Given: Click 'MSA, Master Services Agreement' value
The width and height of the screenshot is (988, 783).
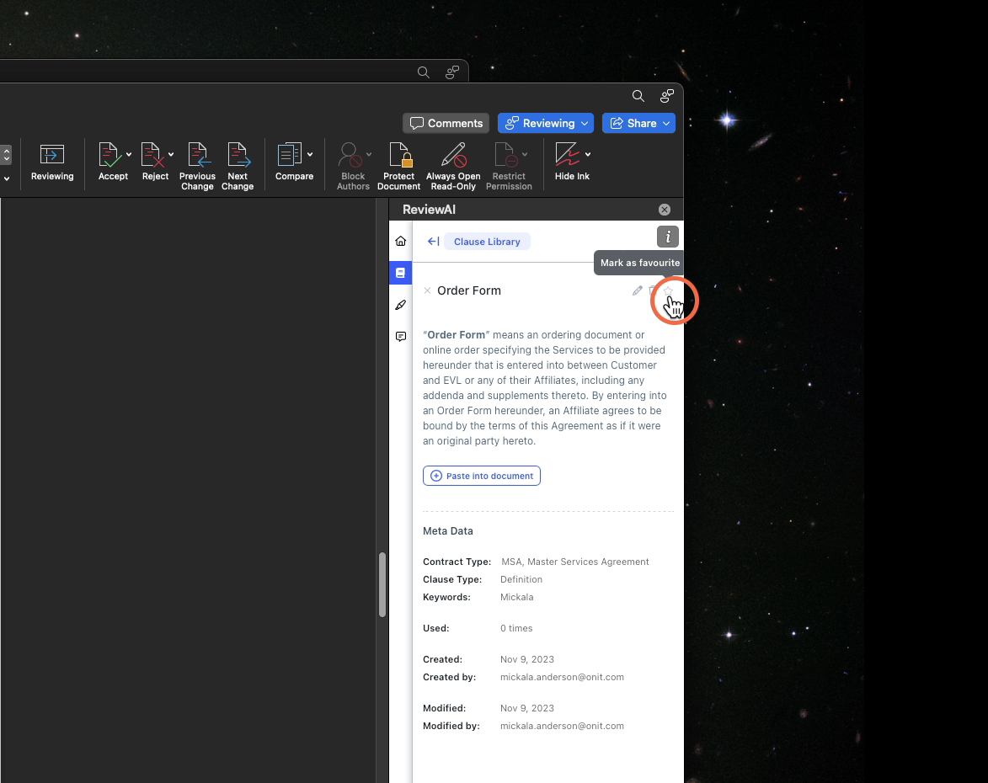Looking at the screenshot, I should click(x=575, y=562).
